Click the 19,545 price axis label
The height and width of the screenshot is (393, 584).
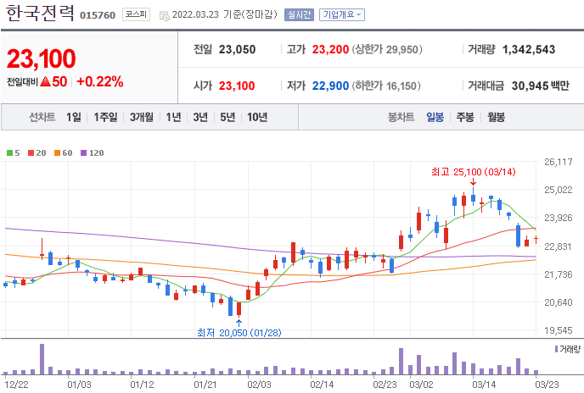click(559, 330)
